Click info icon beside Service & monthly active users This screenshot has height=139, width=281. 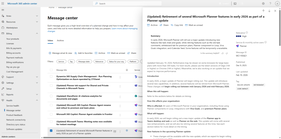265,42
